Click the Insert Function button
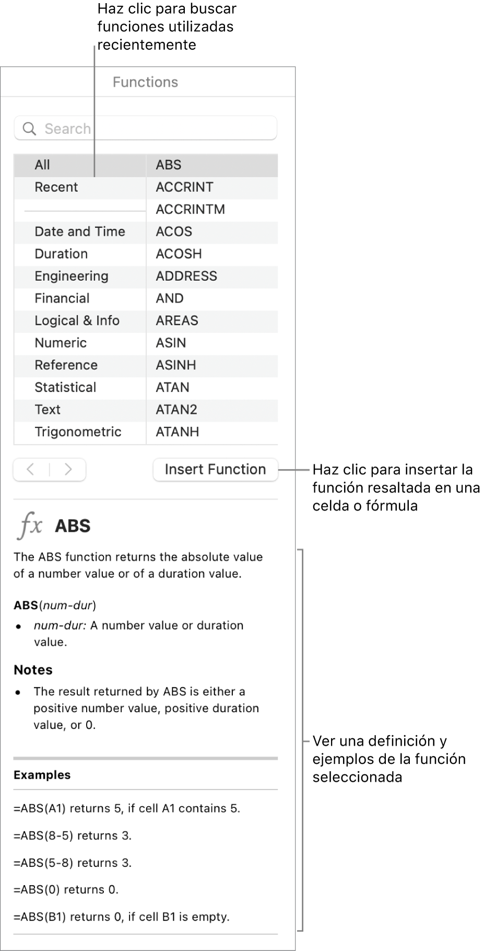This screenshot has height=951, width=496. pyautogui.click(x=215, y=469)
